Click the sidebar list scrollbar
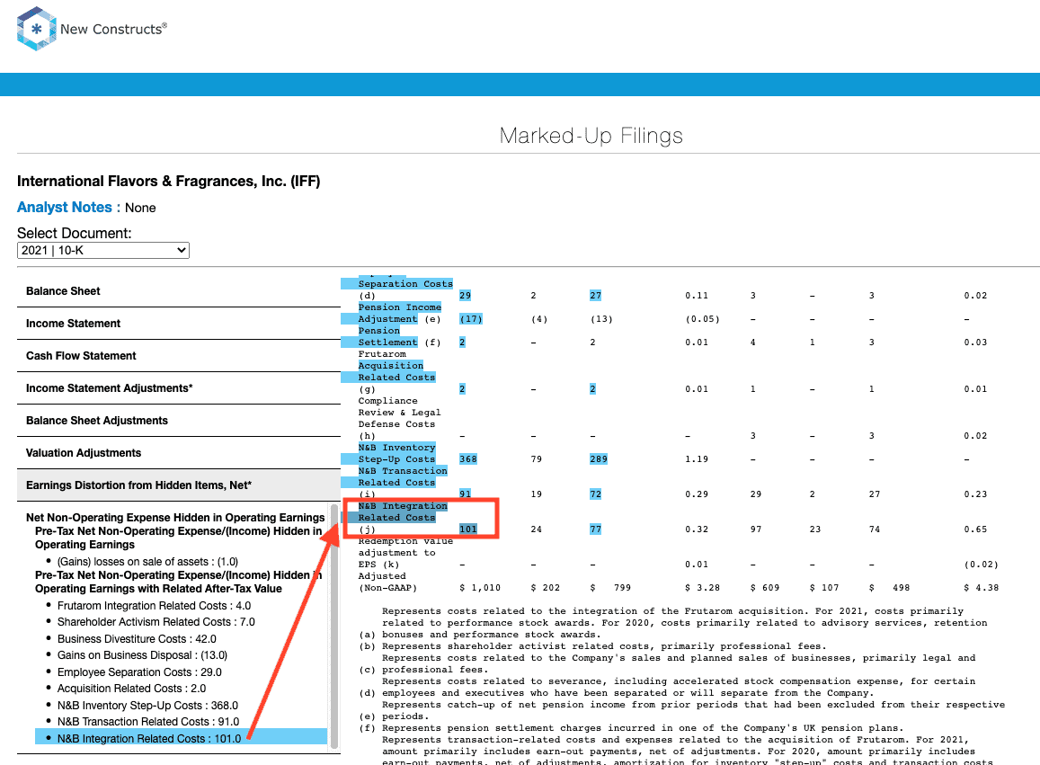 [334, 627]
